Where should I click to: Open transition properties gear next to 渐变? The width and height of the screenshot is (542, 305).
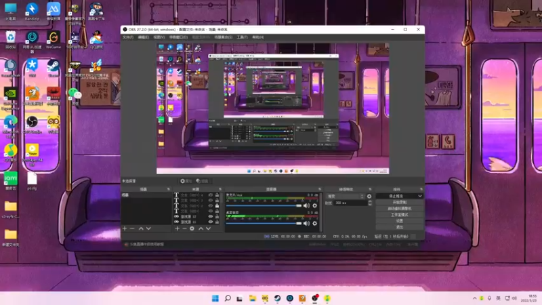click(369, 196)
